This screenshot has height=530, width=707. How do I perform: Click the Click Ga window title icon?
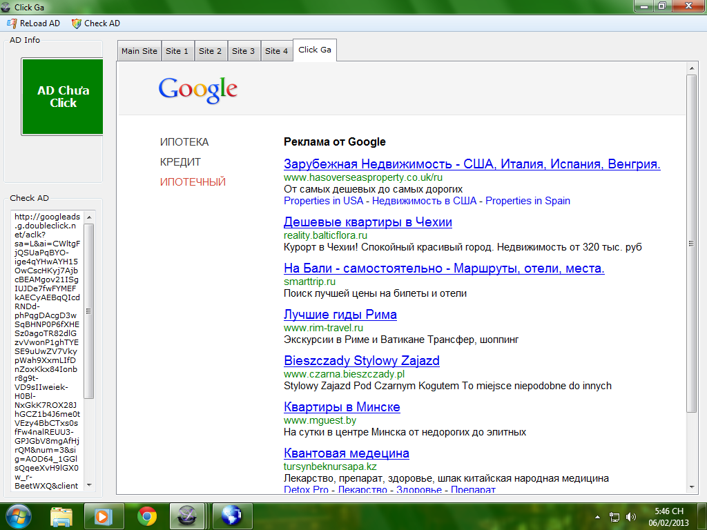tap(6, 7)
